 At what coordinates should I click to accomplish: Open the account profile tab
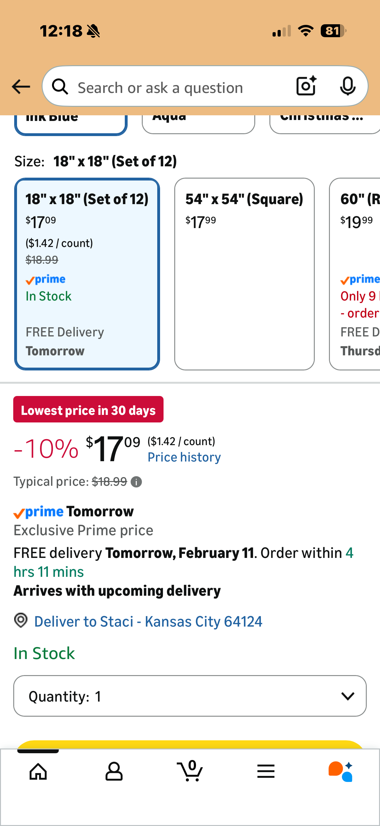[x=114, y=771]
